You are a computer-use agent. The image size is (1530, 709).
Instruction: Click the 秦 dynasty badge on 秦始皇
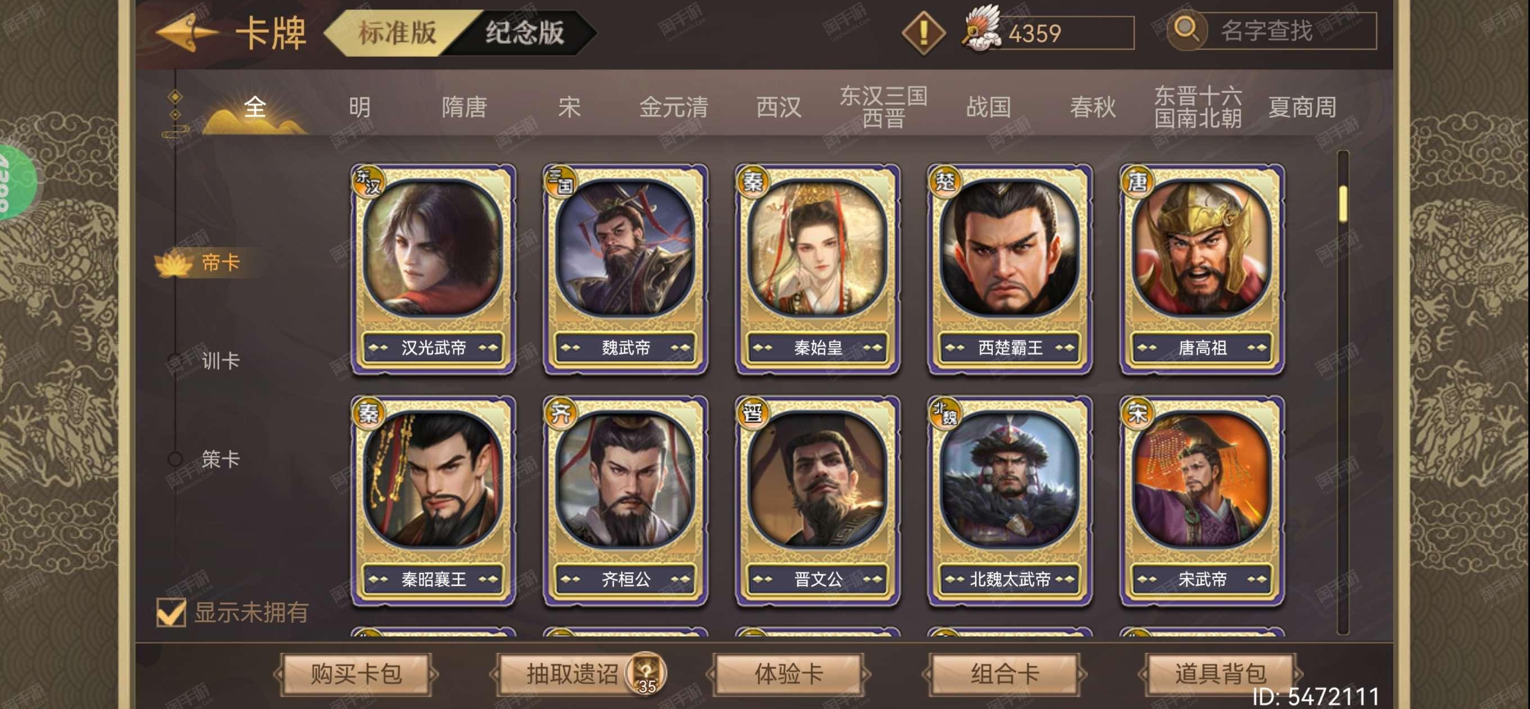coord(752,181)
